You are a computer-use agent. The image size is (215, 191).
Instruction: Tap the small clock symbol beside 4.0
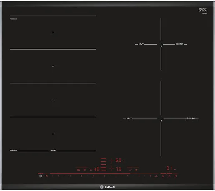[91, 170]
